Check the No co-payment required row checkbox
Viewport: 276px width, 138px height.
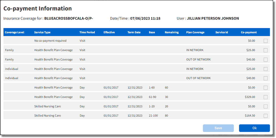pyautogui.click(x=266, y=41)
